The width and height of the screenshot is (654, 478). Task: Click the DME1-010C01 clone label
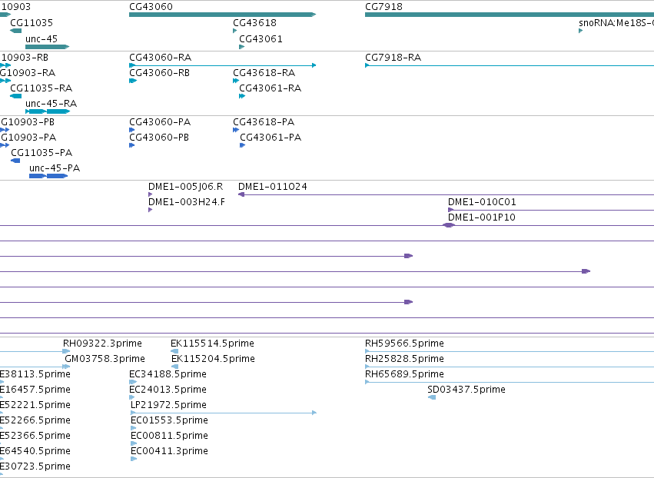482,202
